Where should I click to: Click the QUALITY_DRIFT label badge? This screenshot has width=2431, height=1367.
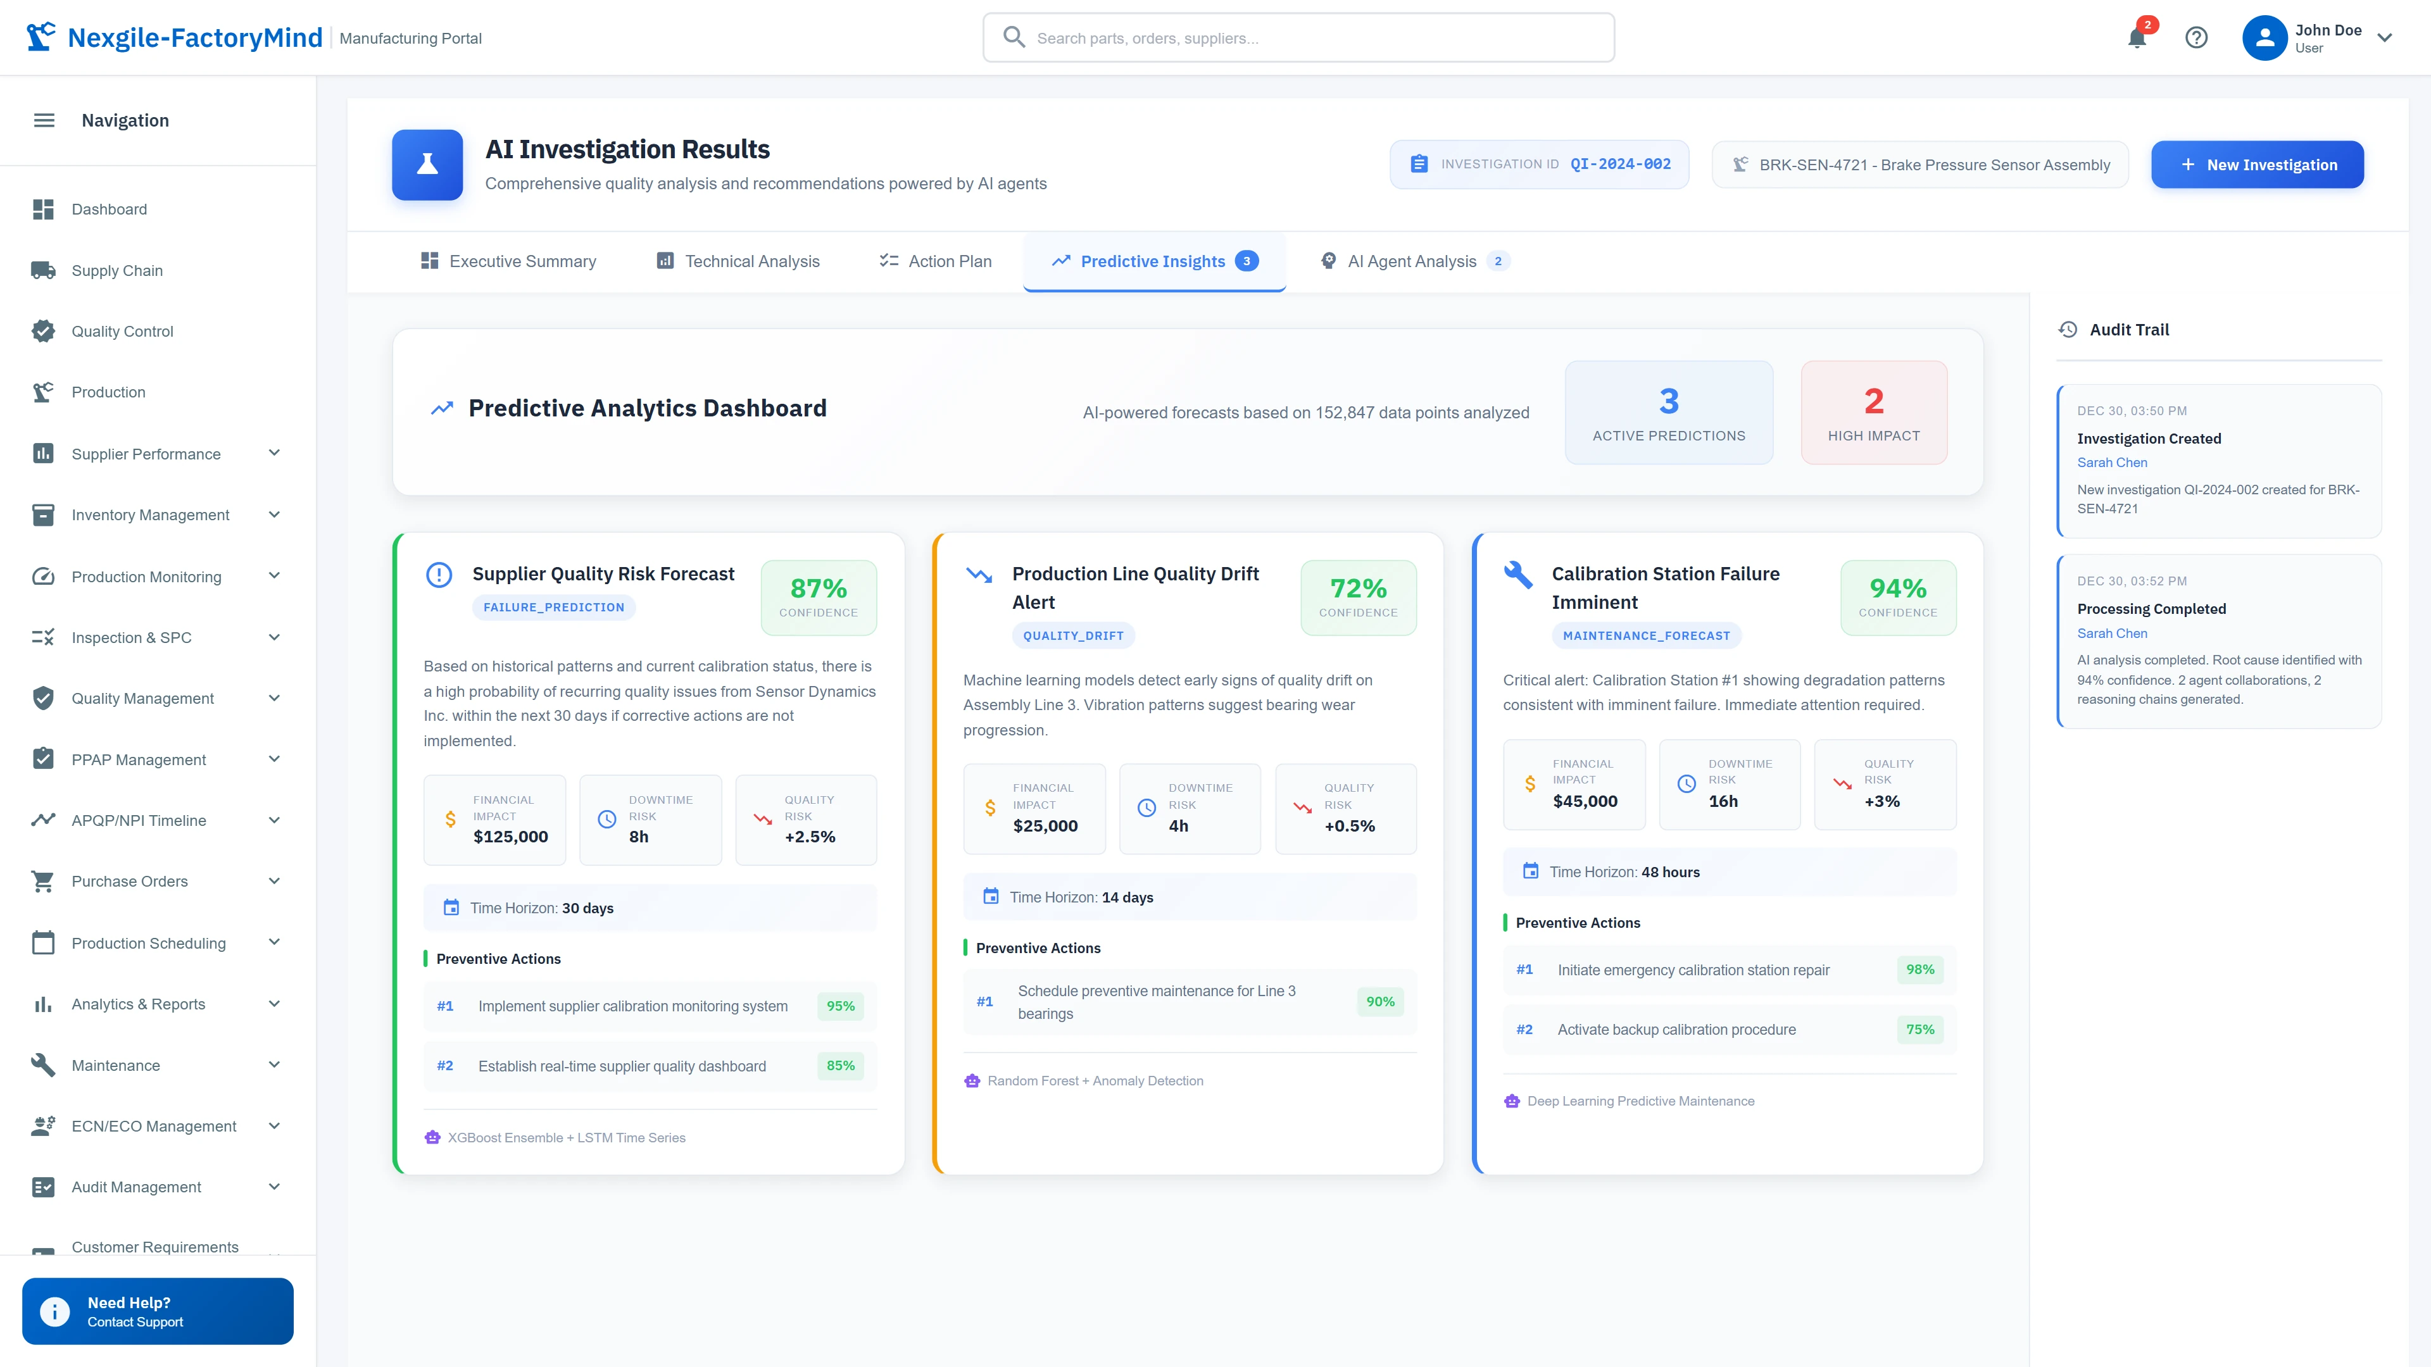point(1073,635)
